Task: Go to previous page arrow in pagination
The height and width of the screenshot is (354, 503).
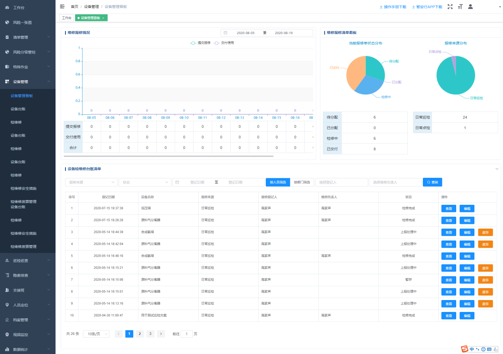Action: (119, 334)
